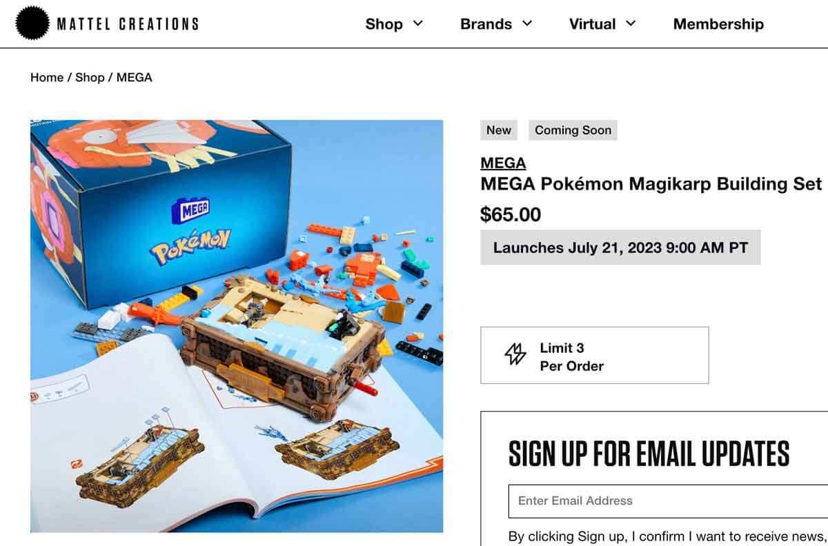This screenshot has width=828, height=546.
Task: Open the Shop dropdown chevron
Action: click(x=419, y=23)
